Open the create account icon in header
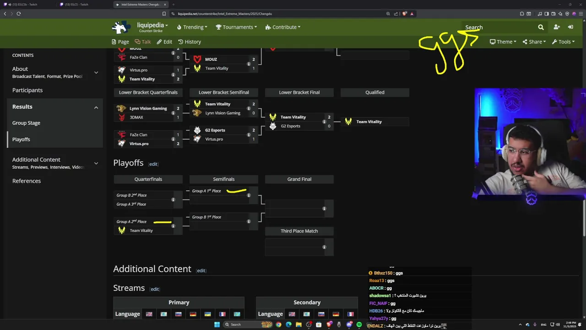The height and width of the screenshot is (330, 586). pyautogui.click(x=557, y=27)
